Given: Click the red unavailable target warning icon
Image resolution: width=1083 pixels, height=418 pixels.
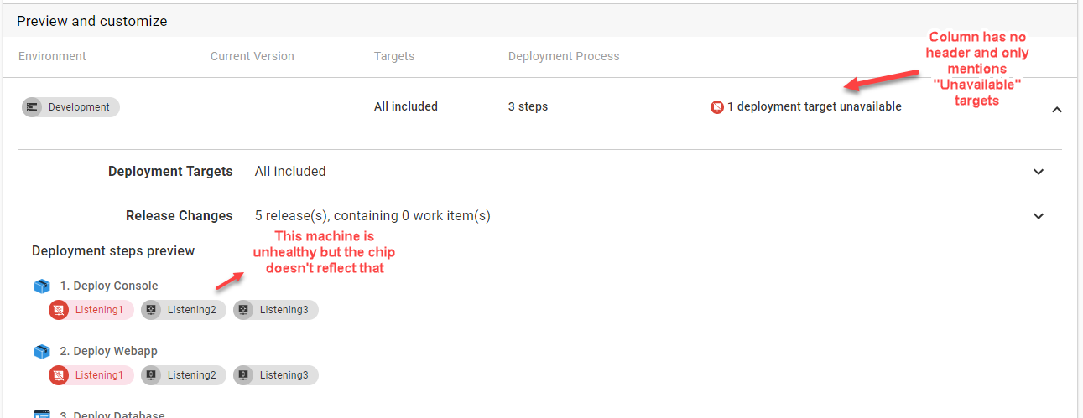Looking at the screenshot, I should (717, 107).
